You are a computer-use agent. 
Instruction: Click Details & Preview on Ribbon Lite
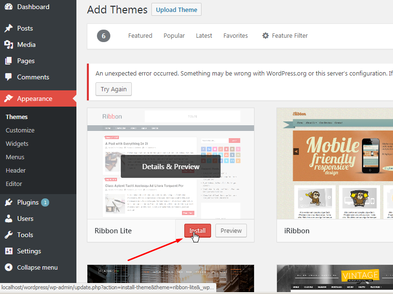tap(170, 166)
